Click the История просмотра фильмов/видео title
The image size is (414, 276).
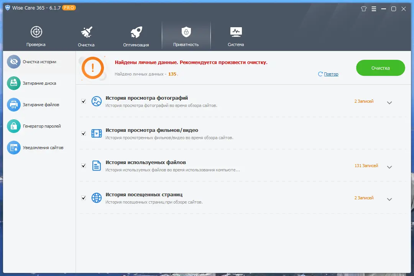pos(152,130)
